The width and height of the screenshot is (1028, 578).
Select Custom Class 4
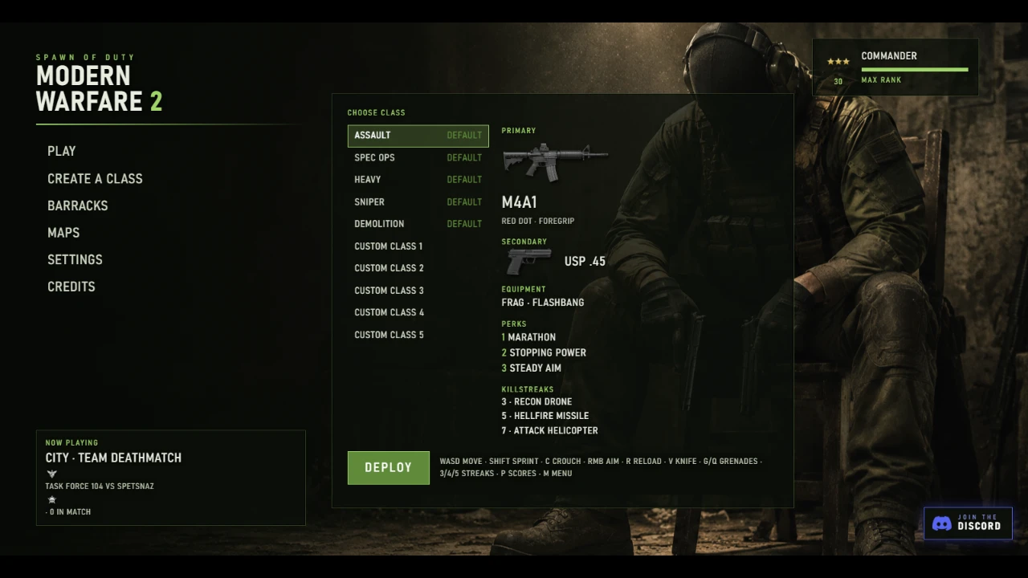tap(418, 312)
